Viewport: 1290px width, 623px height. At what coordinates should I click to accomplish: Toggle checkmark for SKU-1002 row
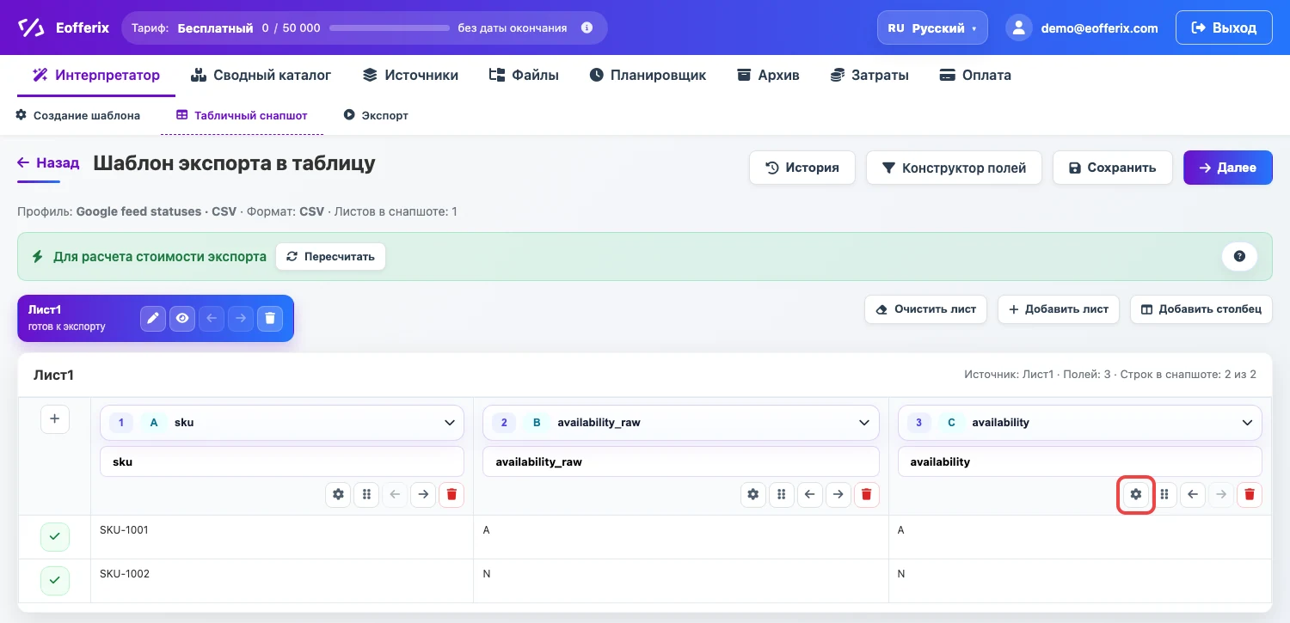tap(55, 581)
